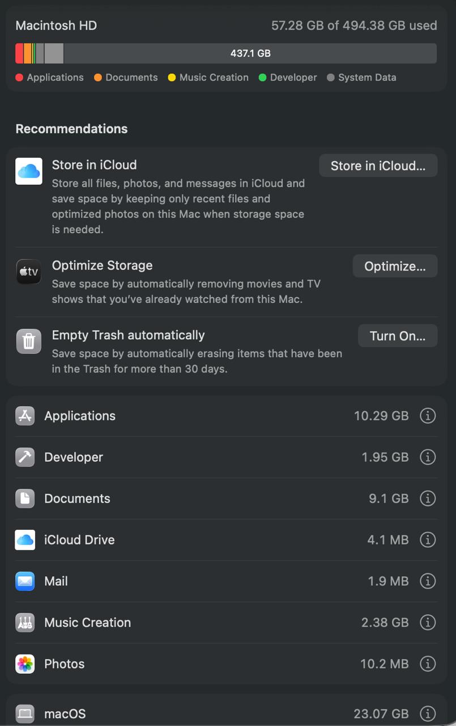Select the Developer row label
The height and width of the screenshot is (726, 456).
tap(74, 457)
